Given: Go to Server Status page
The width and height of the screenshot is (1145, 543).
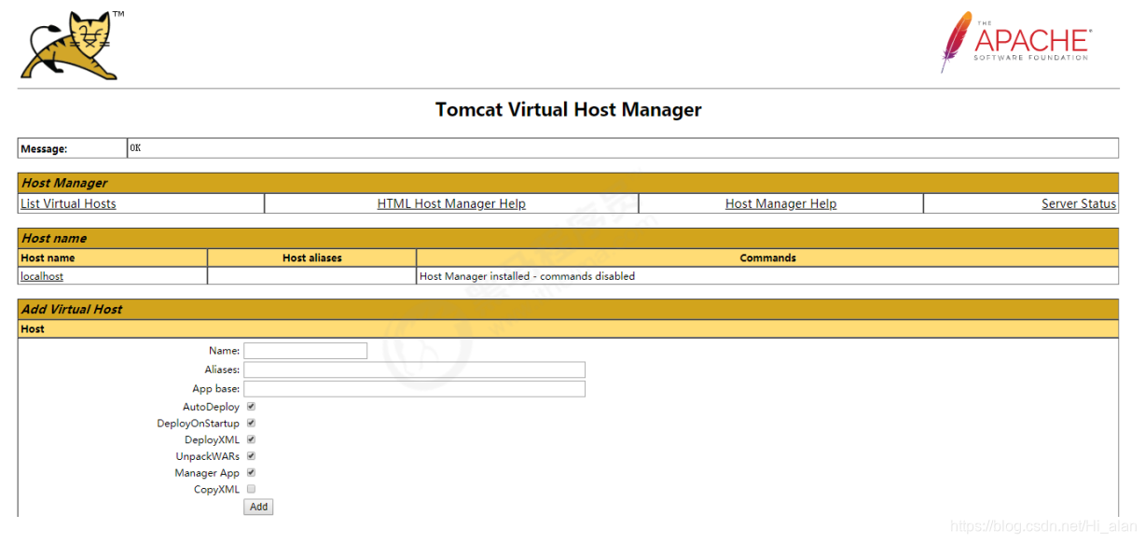Looking at the screenshot, I should point(1079,203).
